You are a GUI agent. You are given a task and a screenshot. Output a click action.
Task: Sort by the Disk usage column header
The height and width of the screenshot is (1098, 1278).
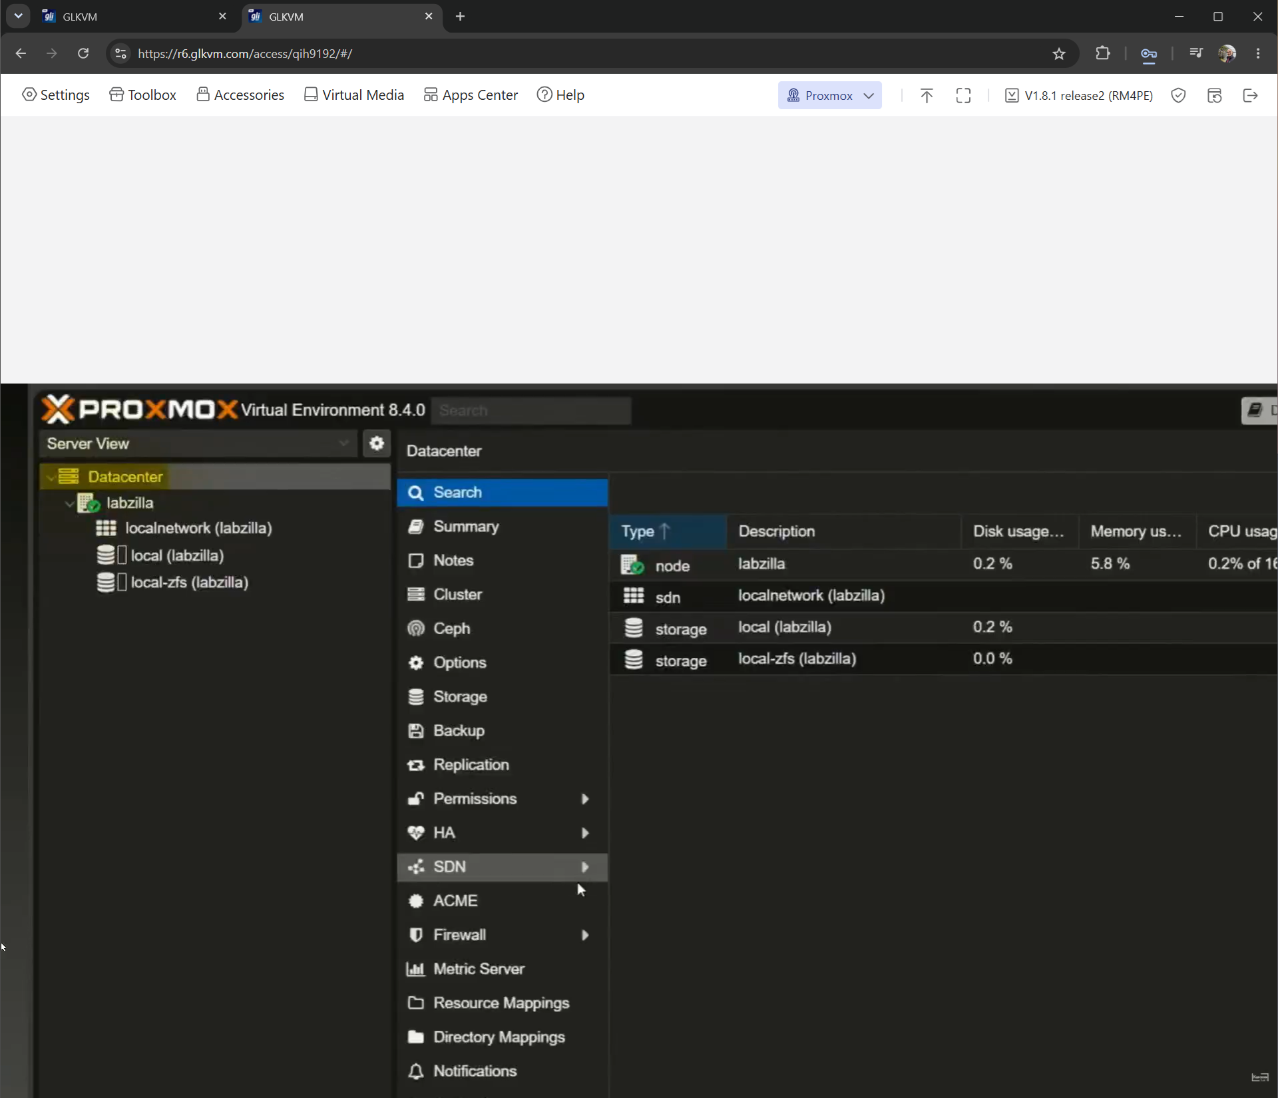(x=1020, y=531)
